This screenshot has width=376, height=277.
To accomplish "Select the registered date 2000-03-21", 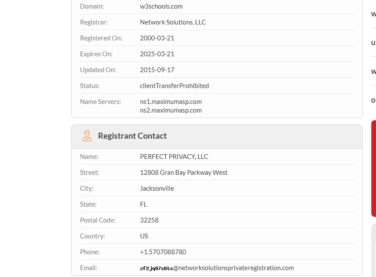I will pyautogui.click(x=157, y=38).
